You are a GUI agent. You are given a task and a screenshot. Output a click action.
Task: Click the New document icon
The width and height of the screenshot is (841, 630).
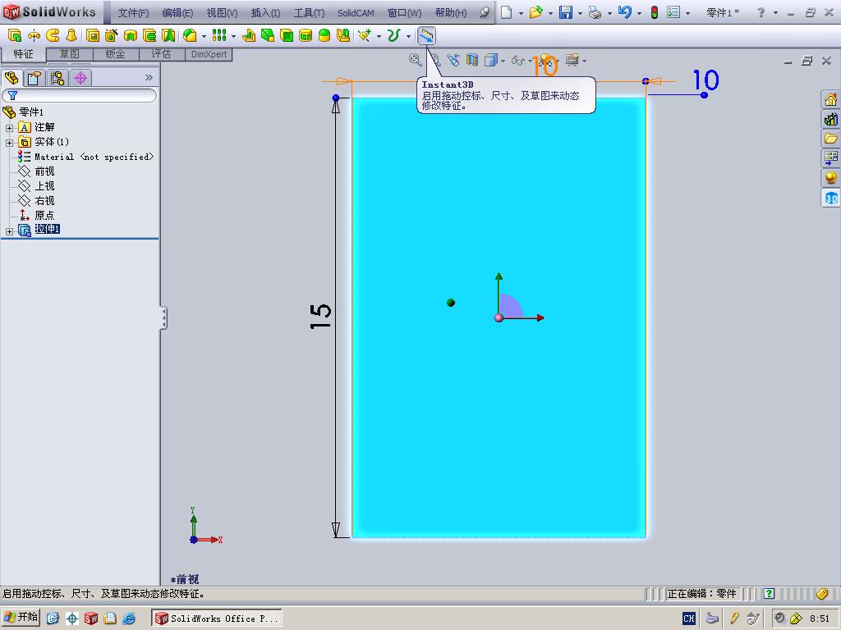[506, 12]
